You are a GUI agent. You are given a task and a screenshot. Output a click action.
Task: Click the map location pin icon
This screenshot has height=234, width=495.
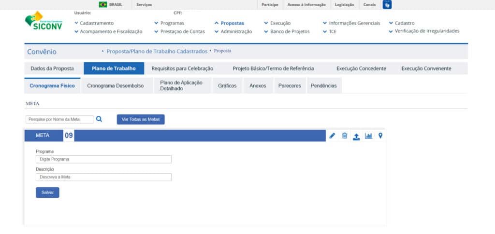click(380, 136)
